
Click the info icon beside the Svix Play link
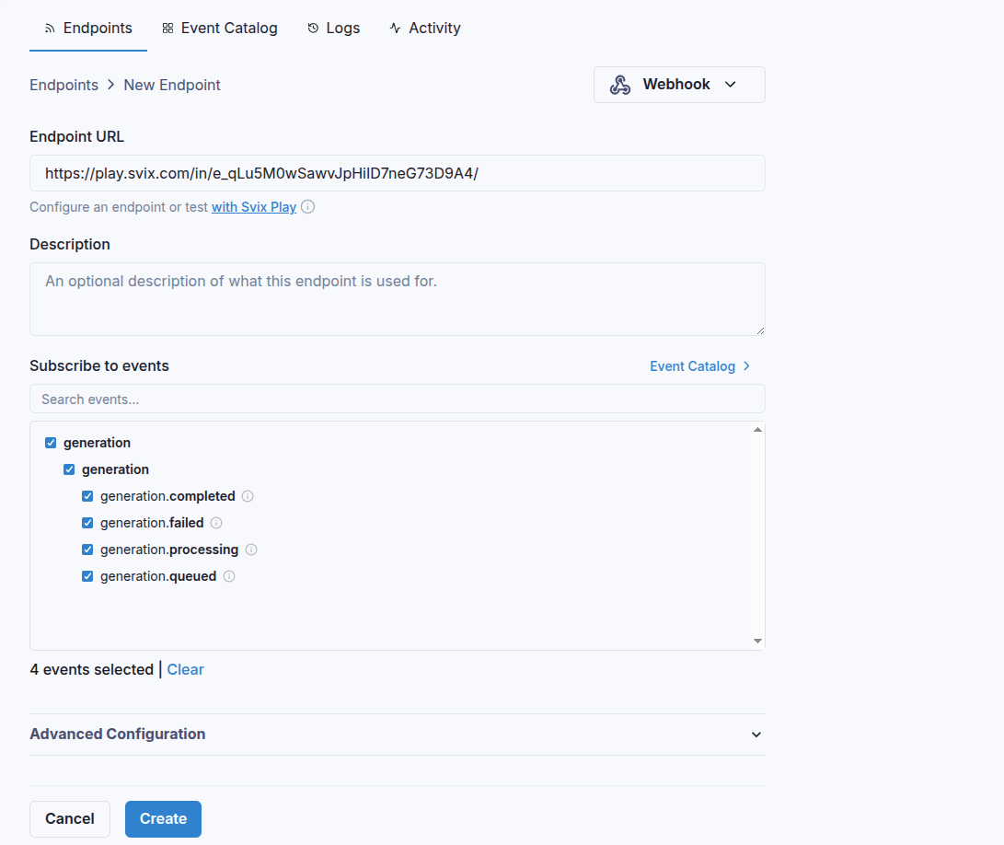(306, 206)
